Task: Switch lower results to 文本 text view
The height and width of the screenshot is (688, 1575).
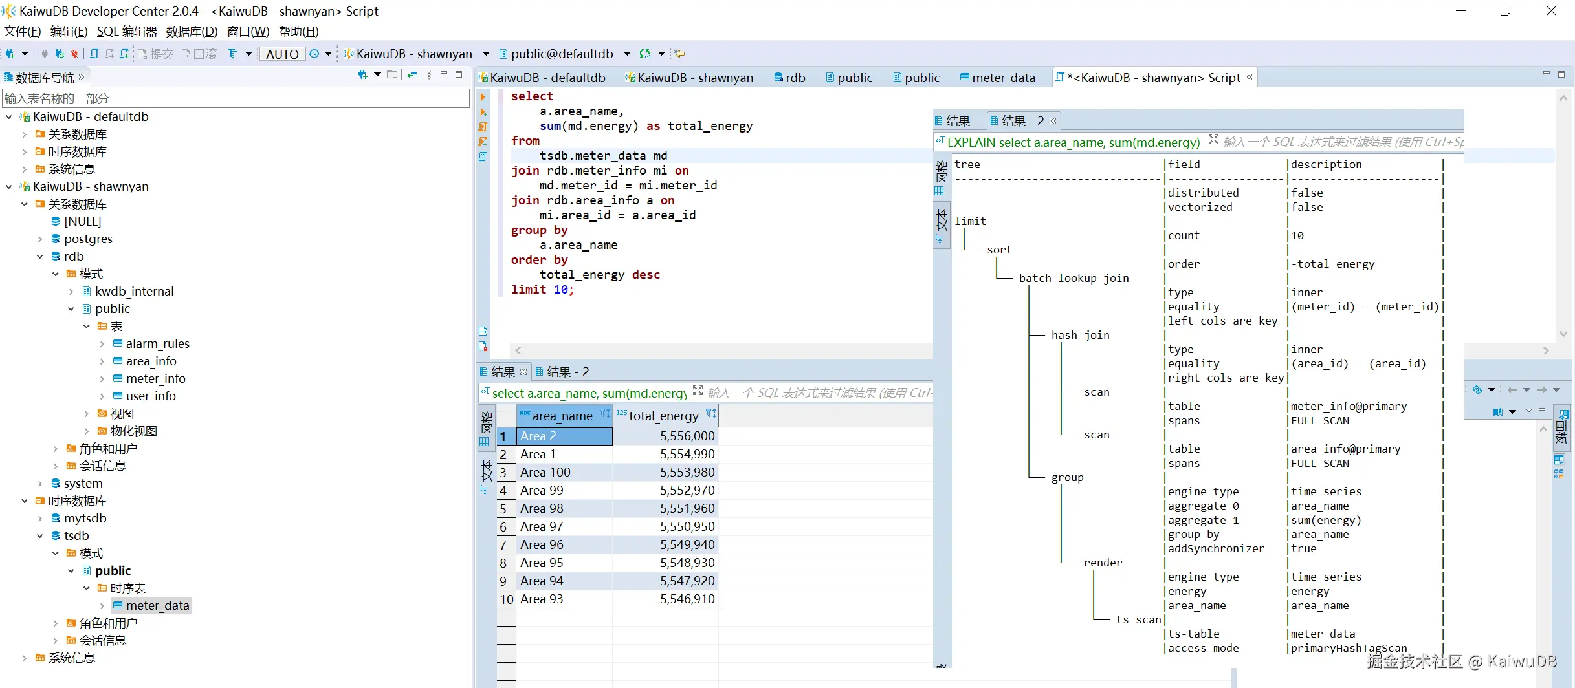Action: [x=486, y=472]
